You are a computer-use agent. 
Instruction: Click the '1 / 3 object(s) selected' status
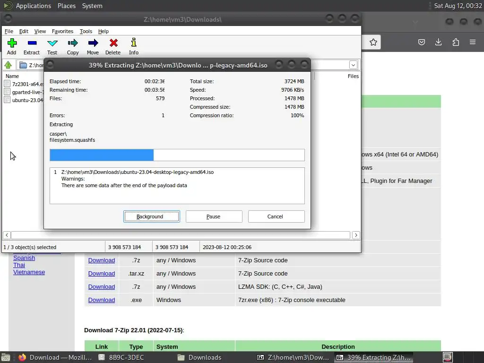[30, 247]
